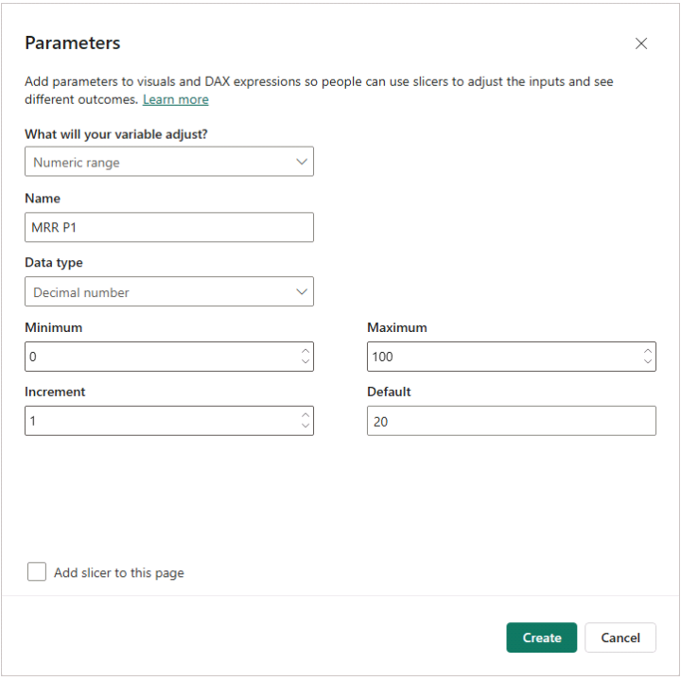Click the Name field containing MRR P1
The width and height of the screenshot is (681, 681).
click(168, 227)
